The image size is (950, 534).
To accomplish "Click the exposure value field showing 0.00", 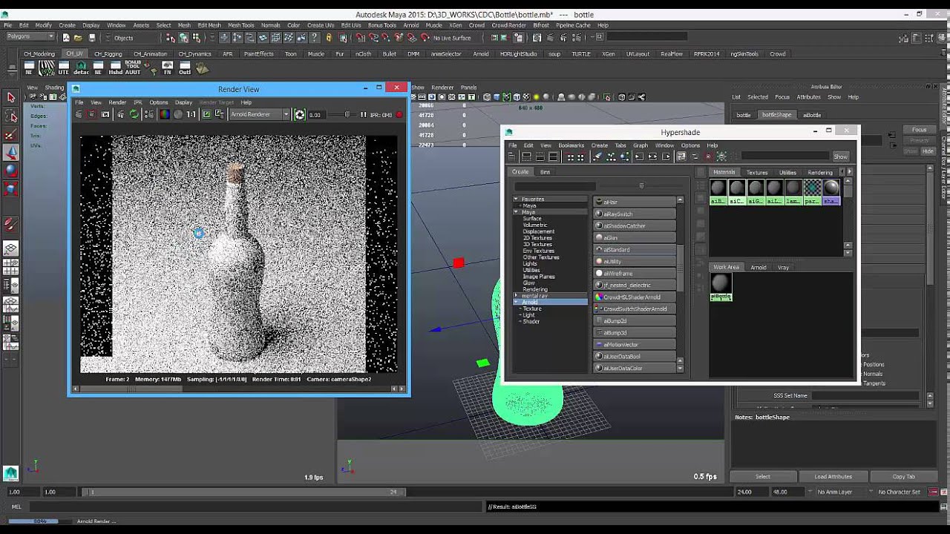I will (x=316, y=114).
